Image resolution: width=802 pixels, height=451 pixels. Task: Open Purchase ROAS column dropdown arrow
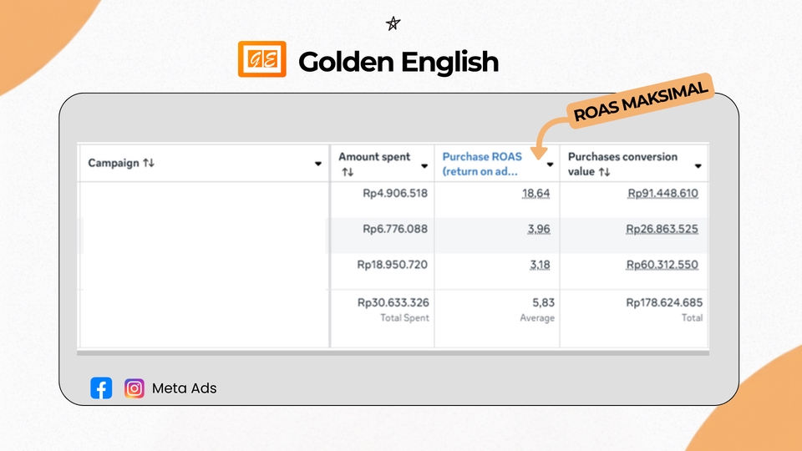click(x=550, y=165)
